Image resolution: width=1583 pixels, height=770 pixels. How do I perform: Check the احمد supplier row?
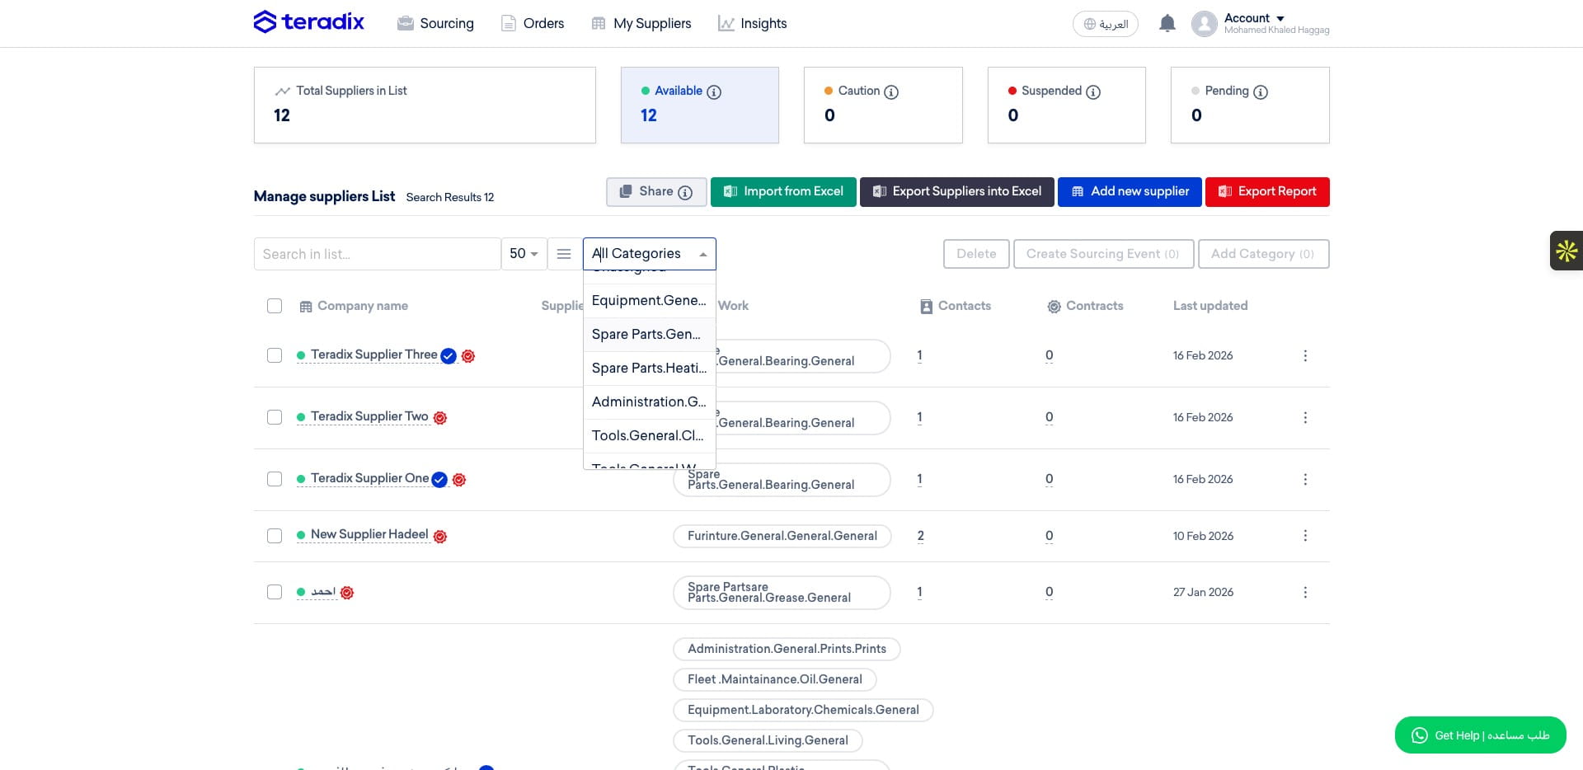(x=275, y=592)
